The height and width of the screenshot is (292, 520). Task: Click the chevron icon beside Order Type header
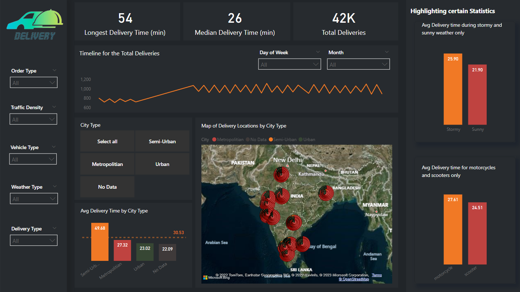[55, 70]
